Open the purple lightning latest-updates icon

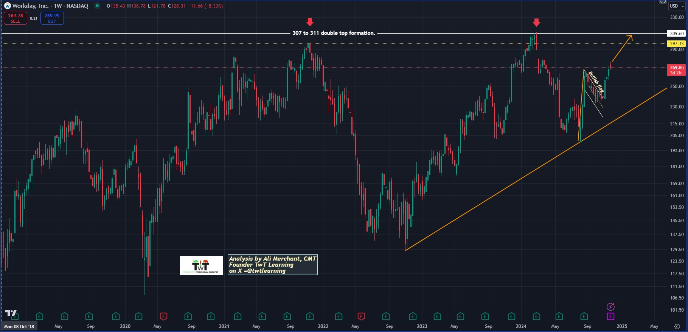pos(610,307)
